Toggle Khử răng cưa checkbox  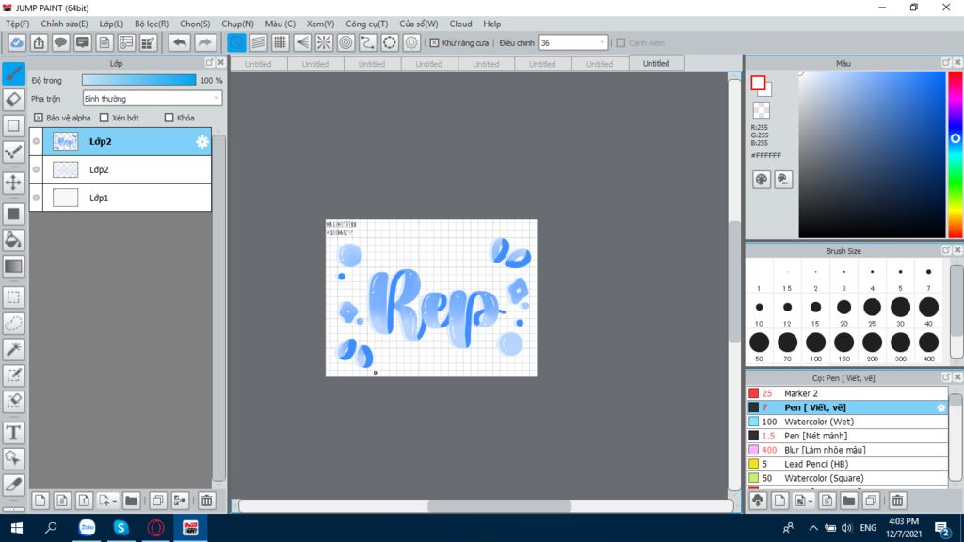tap(434, 43)
